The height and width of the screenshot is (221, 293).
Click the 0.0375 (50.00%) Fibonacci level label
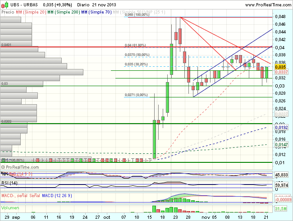136,55
